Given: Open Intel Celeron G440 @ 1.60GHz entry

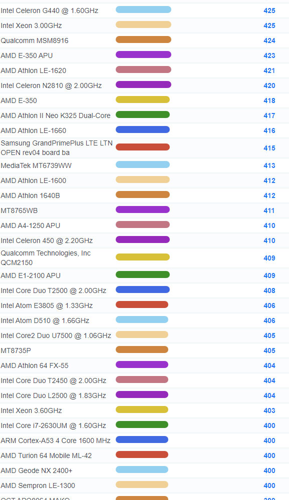Looking at the screenshot, I should pyautogui.click(x=50, y=10).
